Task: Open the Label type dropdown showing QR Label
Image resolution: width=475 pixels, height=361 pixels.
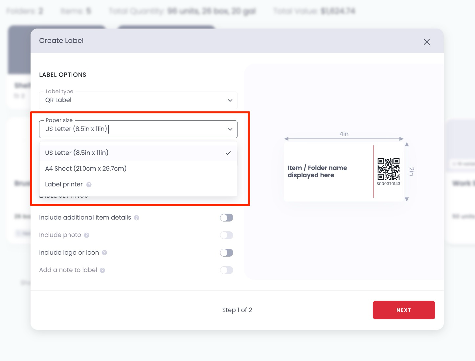Action: 230,100
